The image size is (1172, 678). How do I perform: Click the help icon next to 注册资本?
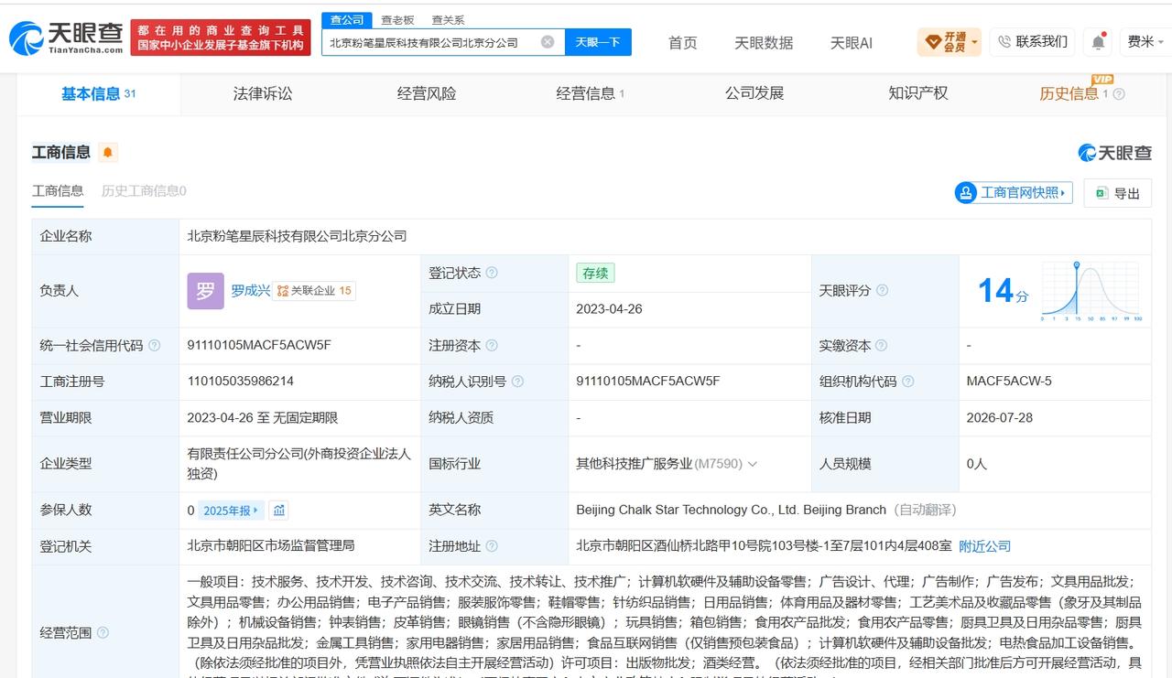click(x=492, y=345)
